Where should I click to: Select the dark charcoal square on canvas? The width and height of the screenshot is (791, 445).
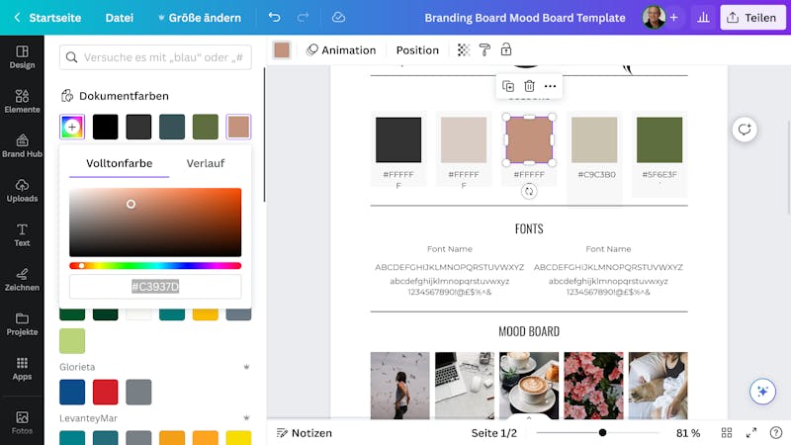[398, 139]
